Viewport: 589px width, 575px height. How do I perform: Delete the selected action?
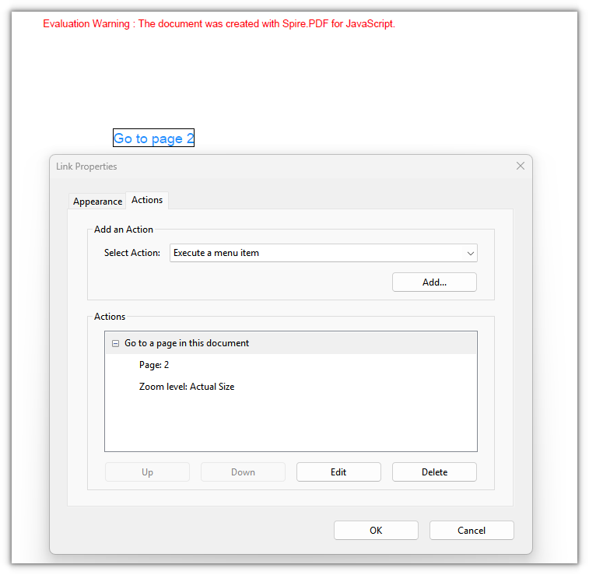pyautogui.click(x=434, y=472)
